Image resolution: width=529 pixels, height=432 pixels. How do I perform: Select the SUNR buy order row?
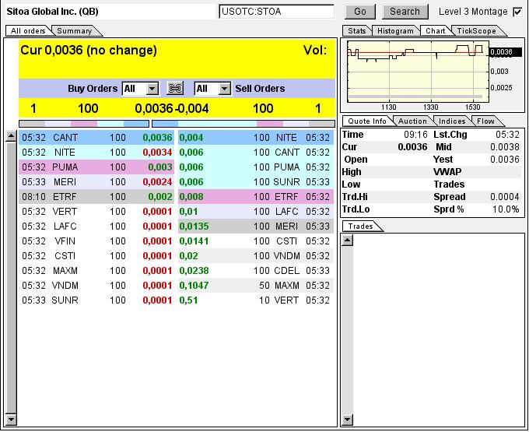tap(96, 300)
